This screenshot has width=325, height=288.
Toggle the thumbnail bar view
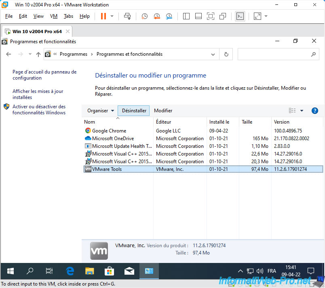(x=198, y=16)
